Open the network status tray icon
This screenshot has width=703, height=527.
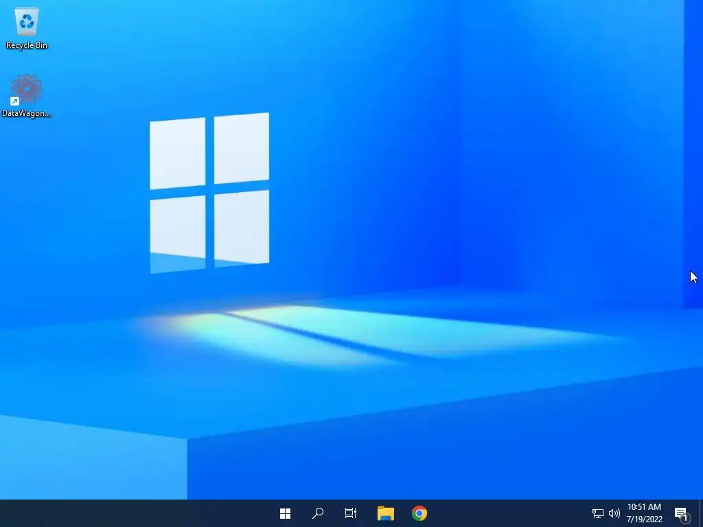[598, 513]
